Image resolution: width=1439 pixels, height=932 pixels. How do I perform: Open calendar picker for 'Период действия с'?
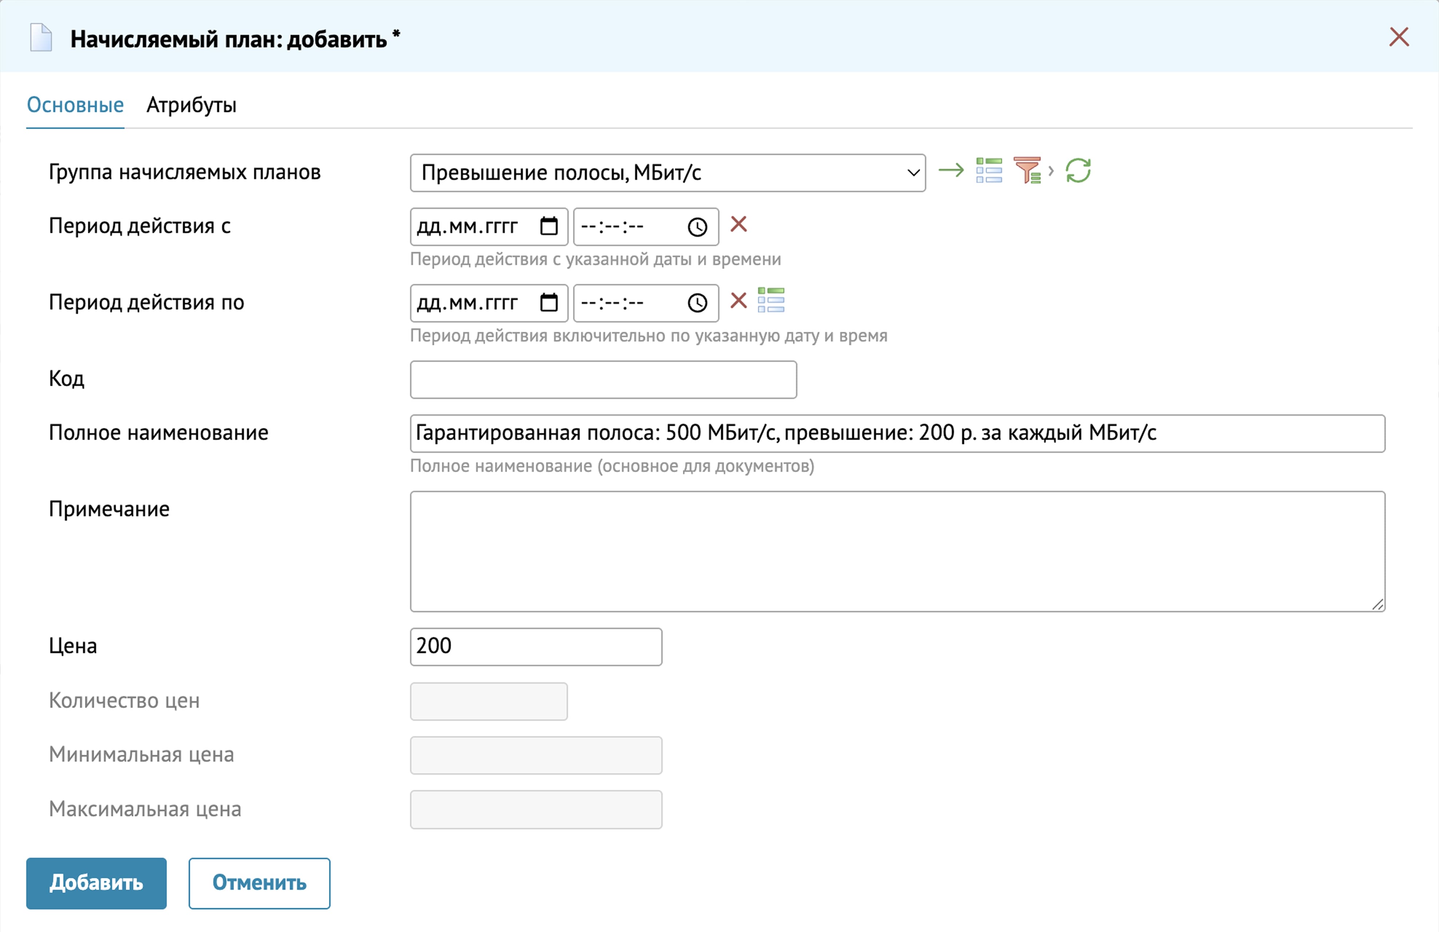coord(548,227)
